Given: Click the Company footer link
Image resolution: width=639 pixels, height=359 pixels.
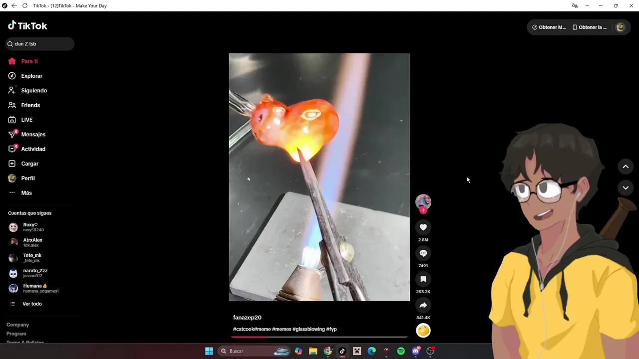Looking at the screenshot, I should [17, 325].
